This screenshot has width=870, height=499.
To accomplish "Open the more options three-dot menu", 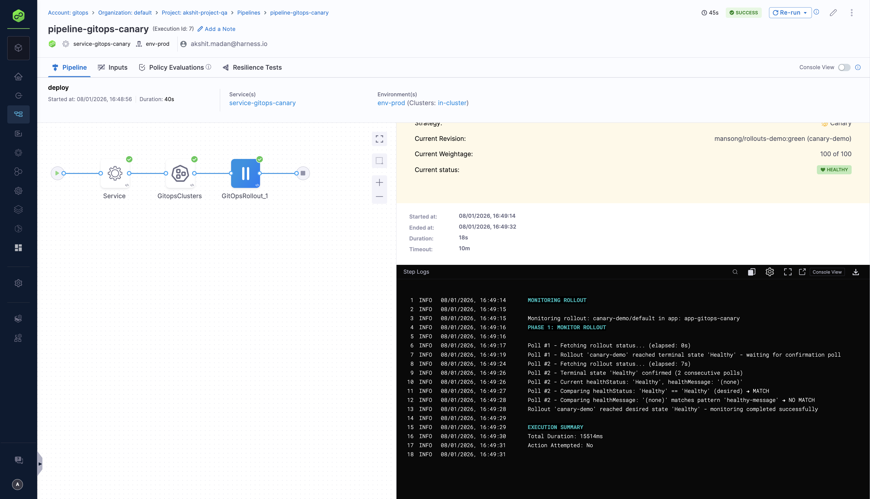I will (x=852, y=13).
